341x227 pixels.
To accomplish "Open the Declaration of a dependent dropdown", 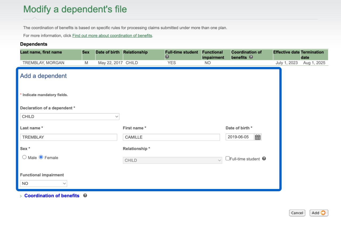I will 70,117.
